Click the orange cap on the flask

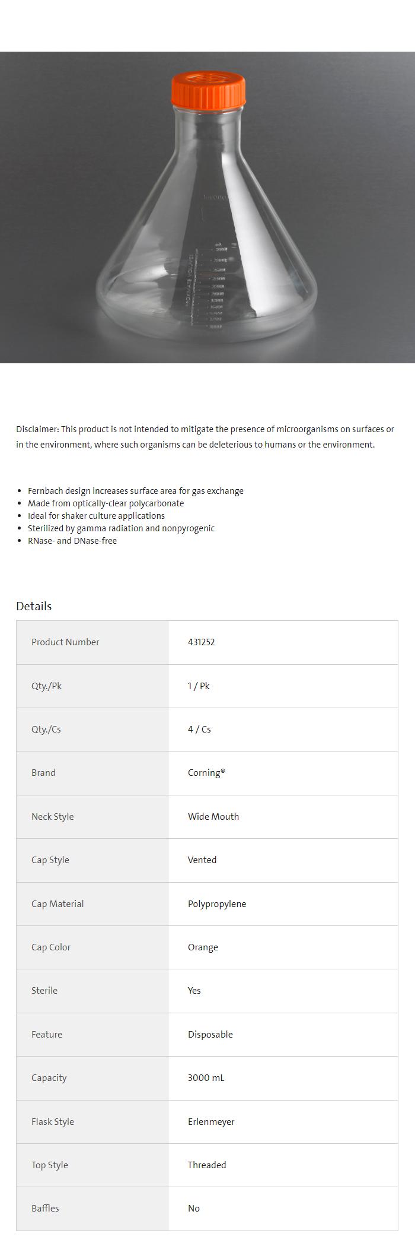tap(208, 90)
